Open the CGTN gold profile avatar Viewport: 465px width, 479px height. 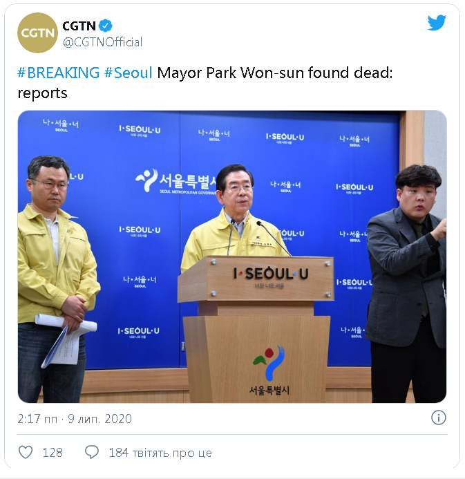37,32
